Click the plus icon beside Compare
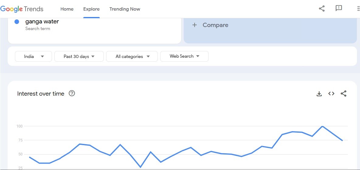Viewport: 360px width, 170px height. point(195,25)
